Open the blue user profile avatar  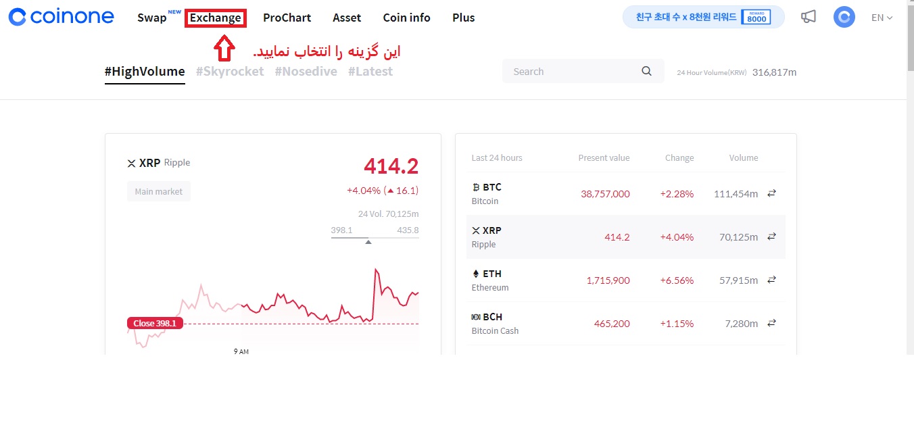click(x=844, y=17)
